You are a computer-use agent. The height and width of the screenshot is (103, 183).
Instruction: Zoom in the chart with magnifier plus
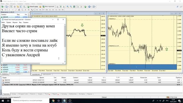point(67,7)
